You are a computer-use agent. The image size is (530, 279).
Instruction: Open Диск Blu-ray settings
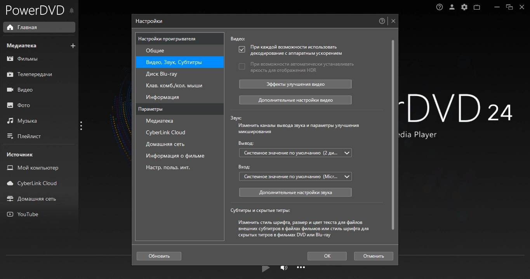click(180, 74)
